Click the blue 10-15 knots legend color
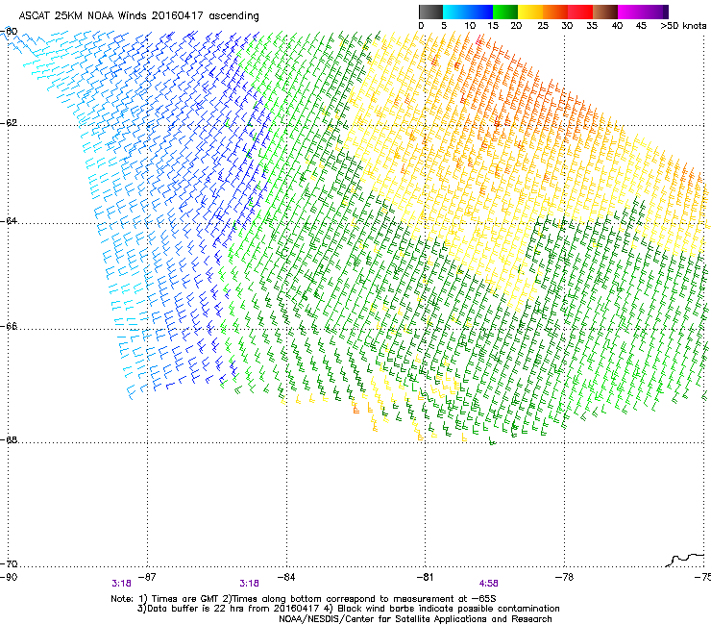This screenshot has width=711, height=625. [480, 12]
